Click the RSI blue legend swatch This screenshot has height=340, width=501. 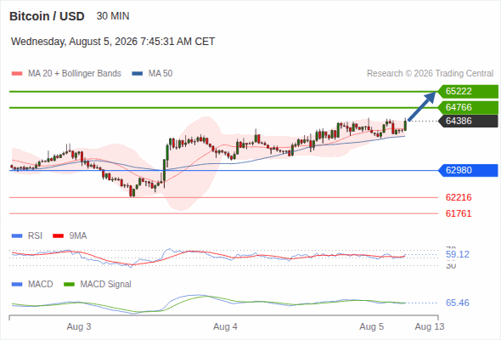pyautogui.click(x=17, y=236)
